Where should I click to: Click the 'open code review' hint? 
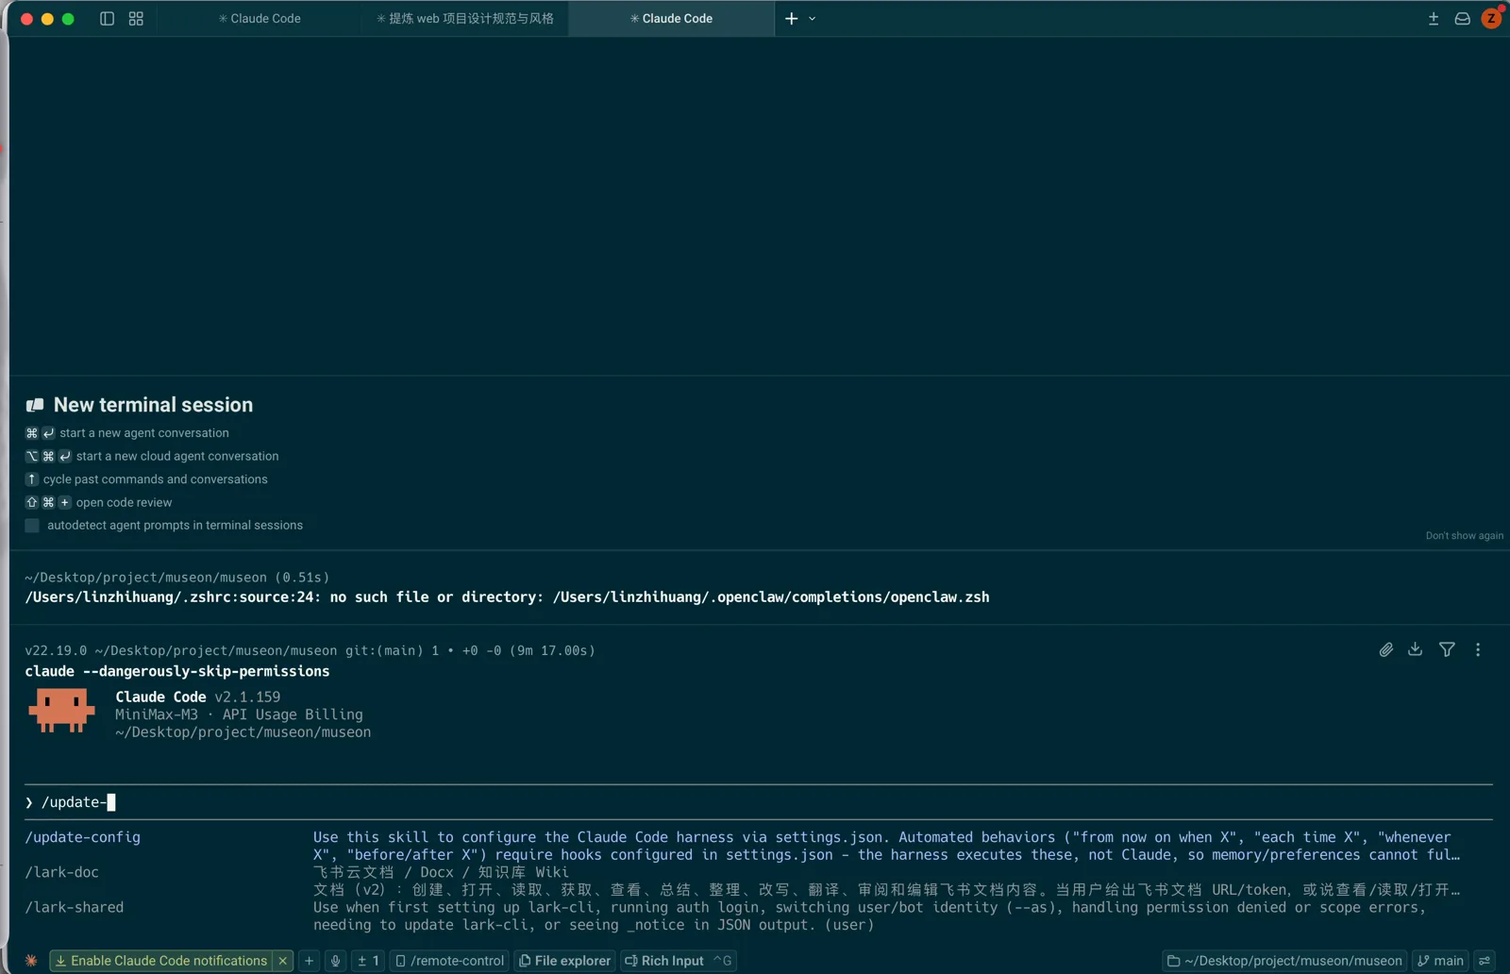tap(124, 502)
